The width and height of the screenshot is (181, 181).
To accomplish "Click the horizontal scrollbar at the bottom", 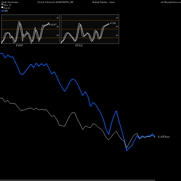I will pyautogui.click(x=77, y=180).
